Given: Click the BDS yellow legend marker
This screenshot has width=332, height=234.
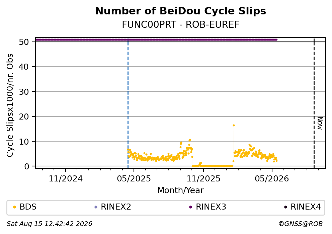Looking at the screenshot, I should tap(14, 207).
